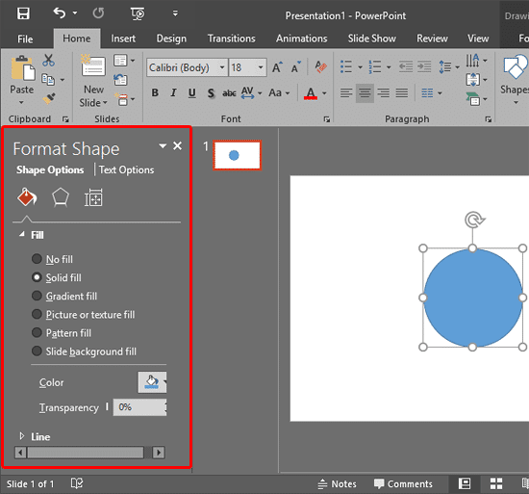Click the Reset slide icon
This screenshot has height=494, width=529.
120,80
